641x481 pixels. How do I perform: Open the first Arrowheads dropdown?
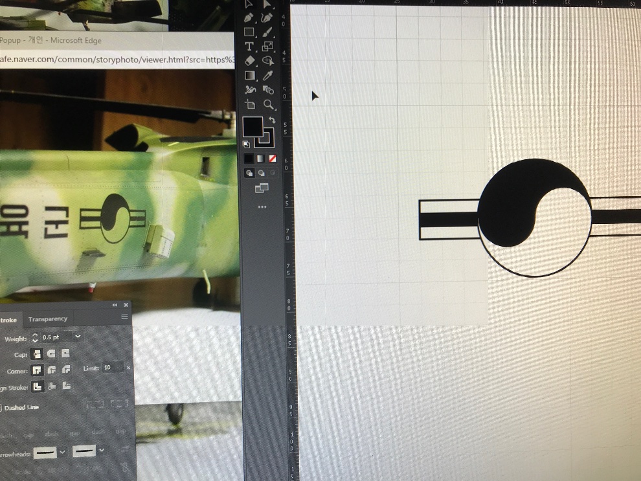coord(63,451)
